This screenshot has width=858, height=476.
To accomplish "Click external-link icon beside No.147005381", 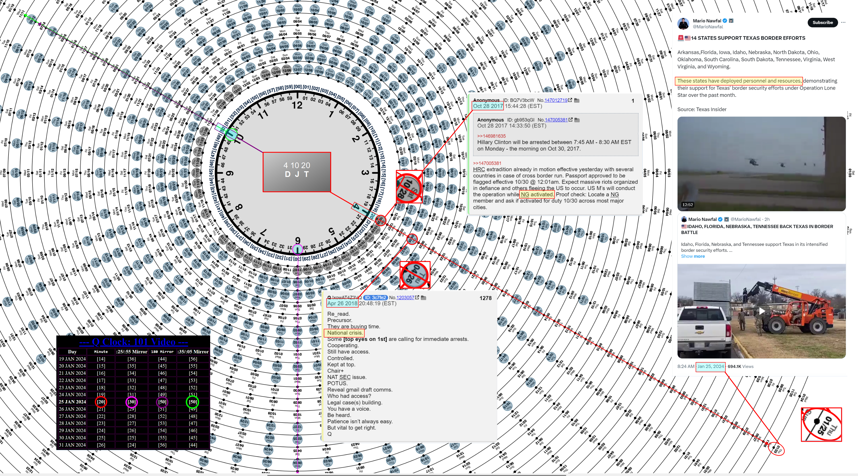I will click(x=571, y=120).
